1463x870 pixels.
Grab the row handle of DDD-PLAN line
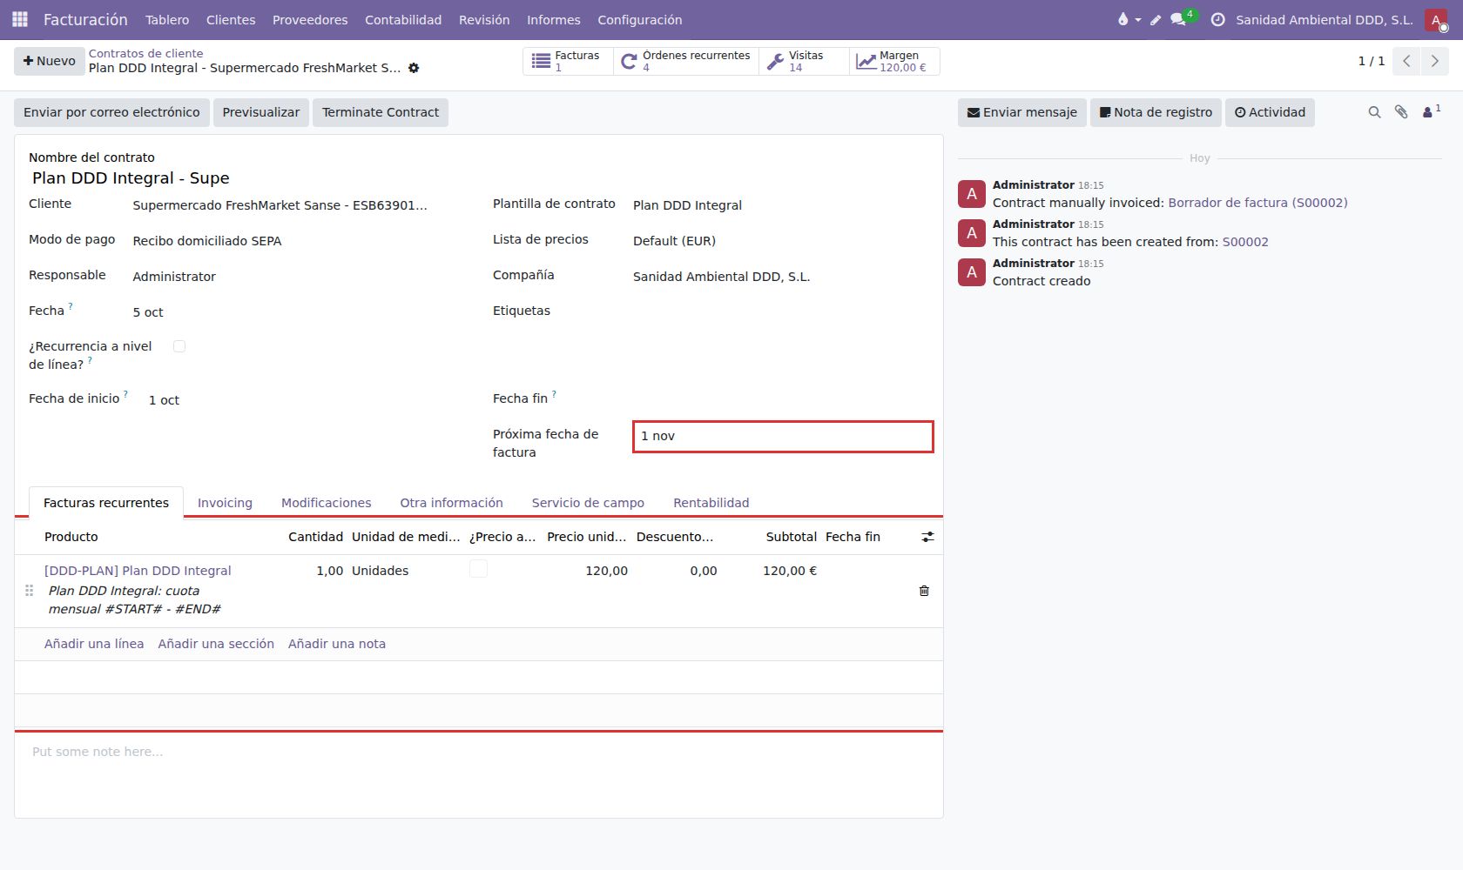click(x=29, y=591)
